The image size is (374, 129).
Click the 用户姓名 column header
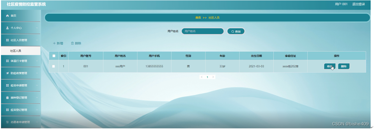click(x=120, y=56)
